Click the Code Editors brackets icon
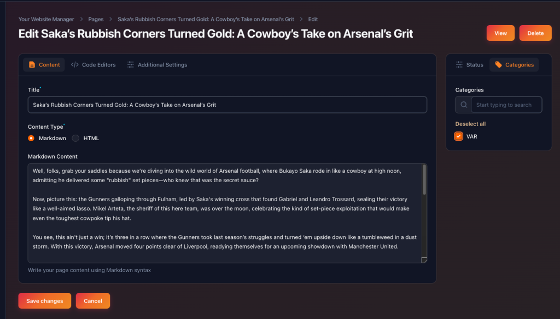Screen dimensions: 560x319 pos(75,65)
